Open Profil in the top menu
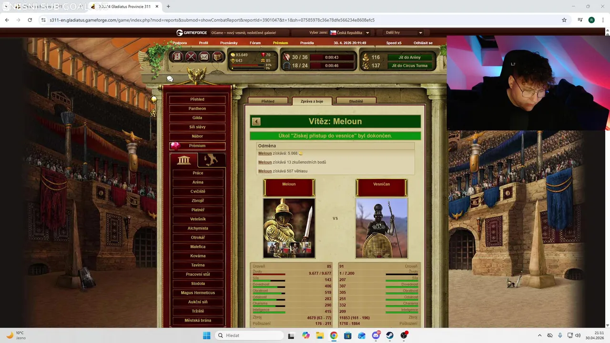 [x=203, y=43]
